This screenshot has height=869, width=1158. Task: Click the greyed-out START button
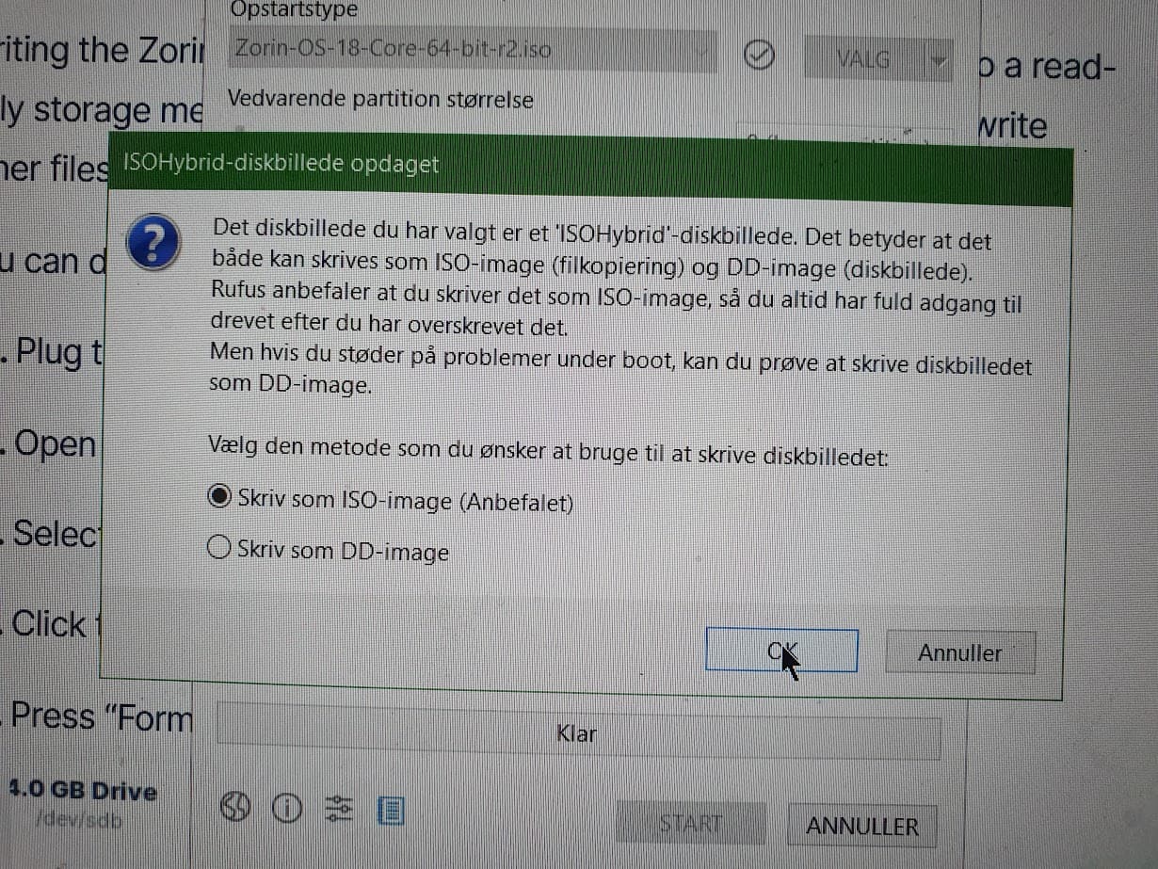click(692, 824)
